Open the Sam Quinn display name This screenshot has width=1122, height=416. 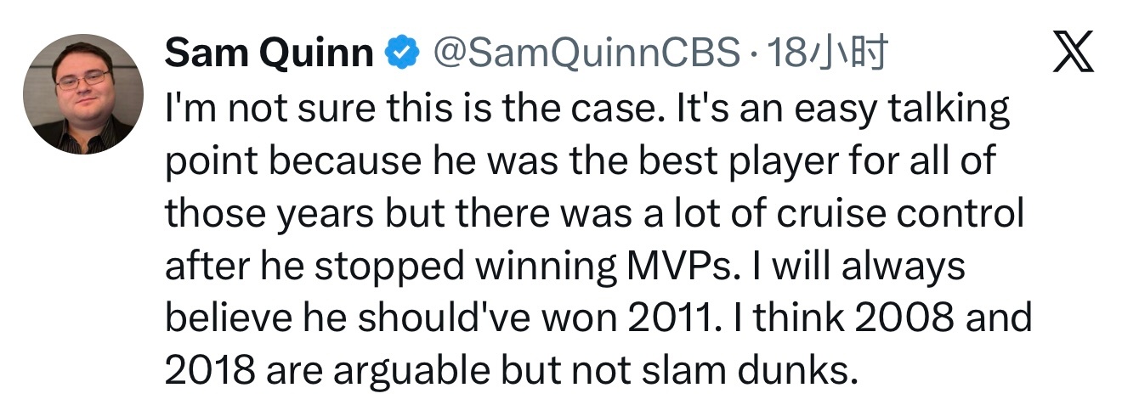(x=269, y=54)
